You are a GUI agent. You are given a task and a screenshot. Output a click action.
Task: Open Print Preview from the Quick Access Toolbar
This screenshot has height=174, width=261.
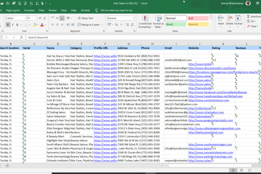19,3
